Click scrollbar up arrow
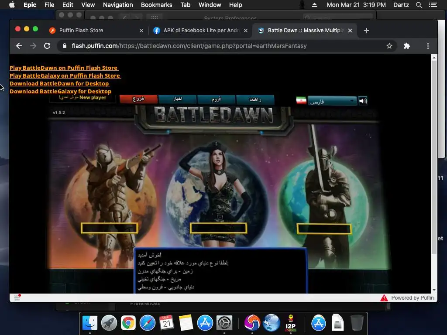 [434, 58]
